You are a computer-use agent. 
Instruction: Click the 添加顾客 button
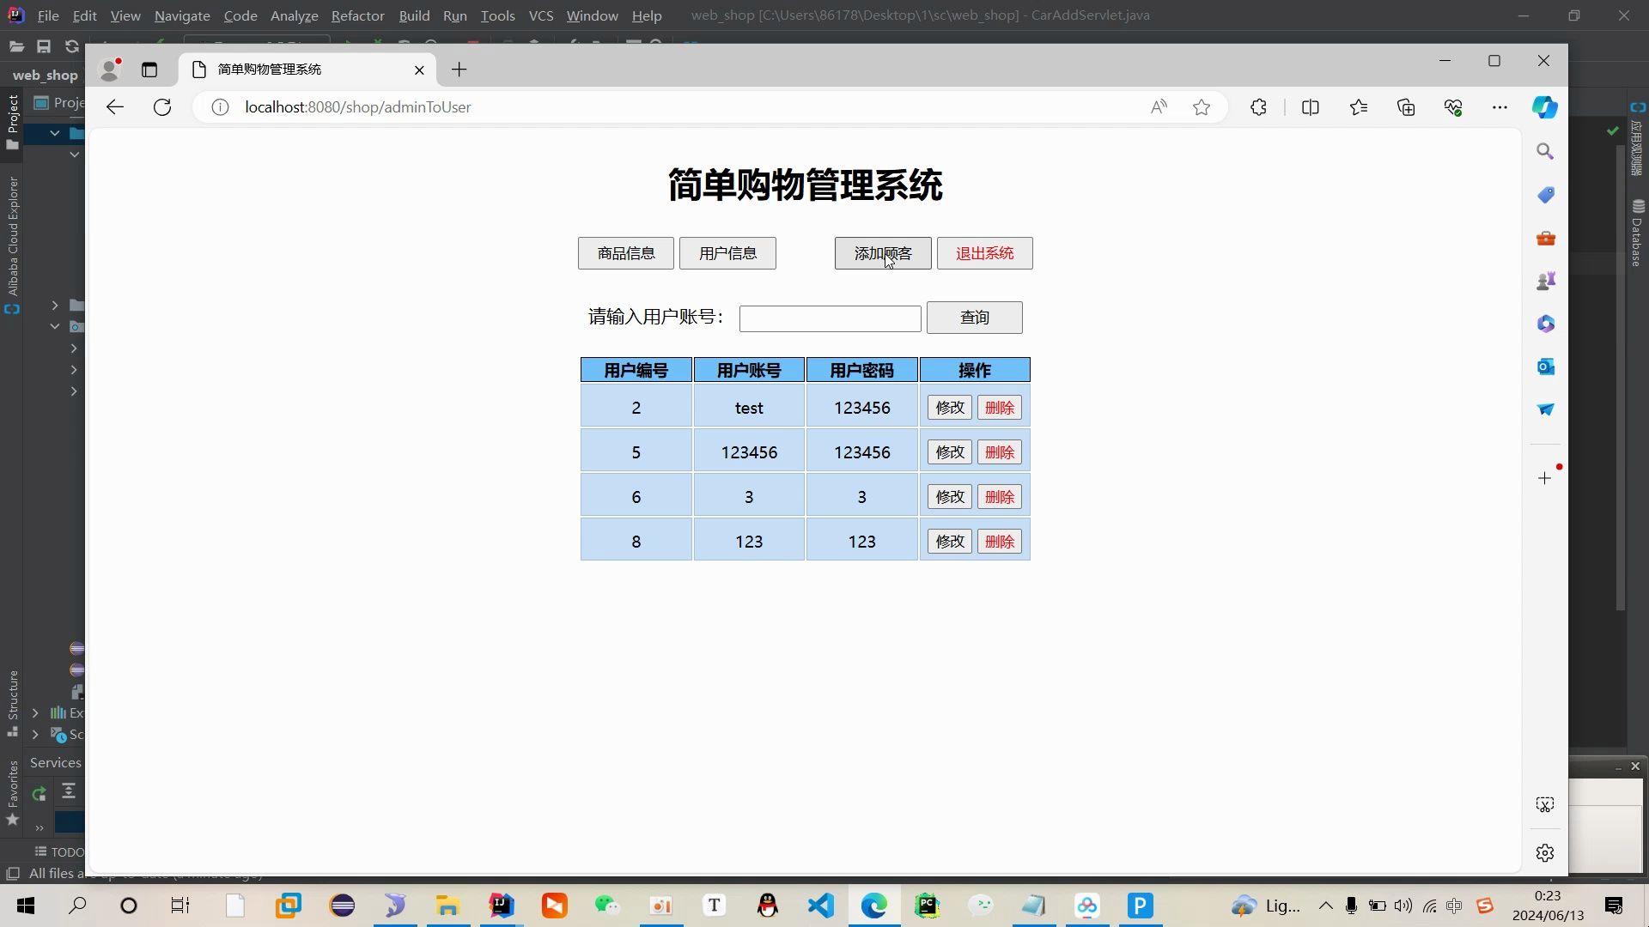point(883,253)
